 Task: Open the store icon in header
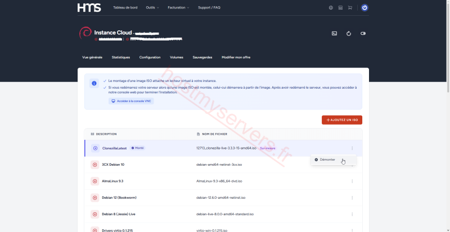pos(340,8)
